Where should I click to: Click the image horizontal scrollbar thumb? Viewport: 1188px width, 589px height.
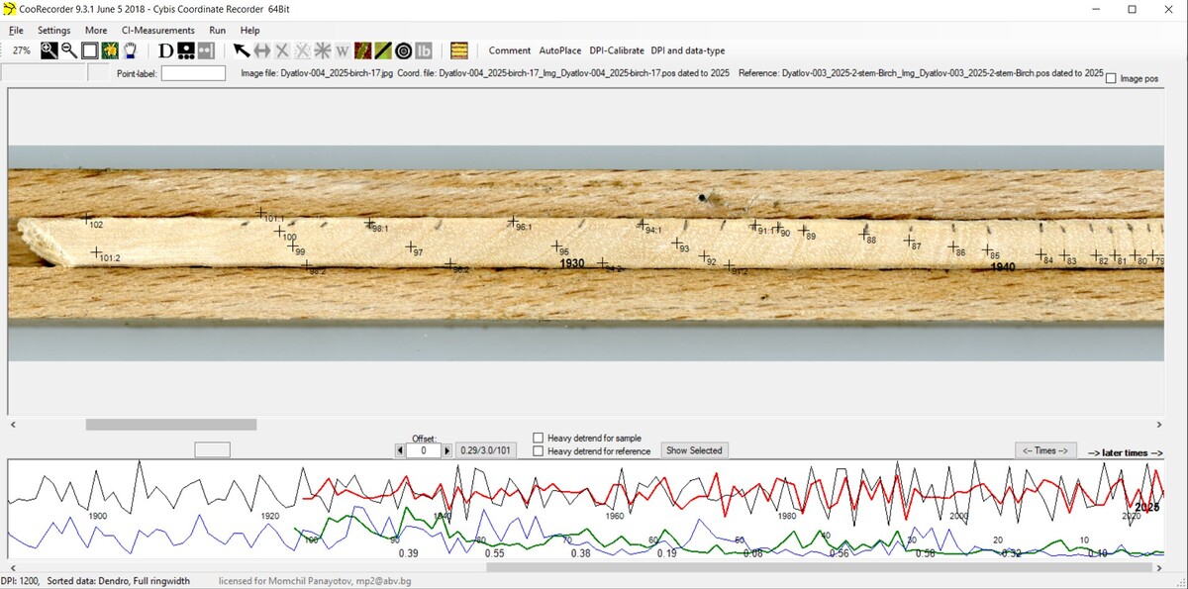170,425
